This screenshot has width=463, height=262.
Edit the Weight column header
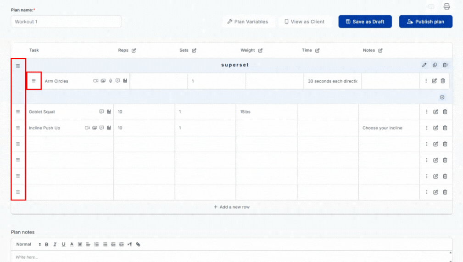click(x=260, y=50)
